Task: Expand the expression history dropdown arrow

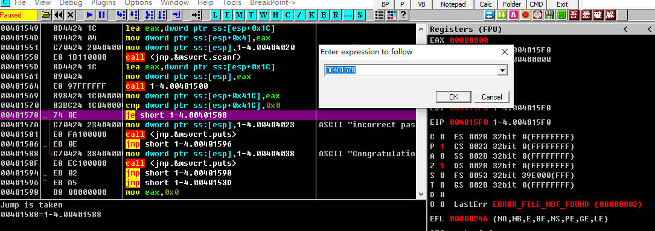Action: (x=502, y=70)
